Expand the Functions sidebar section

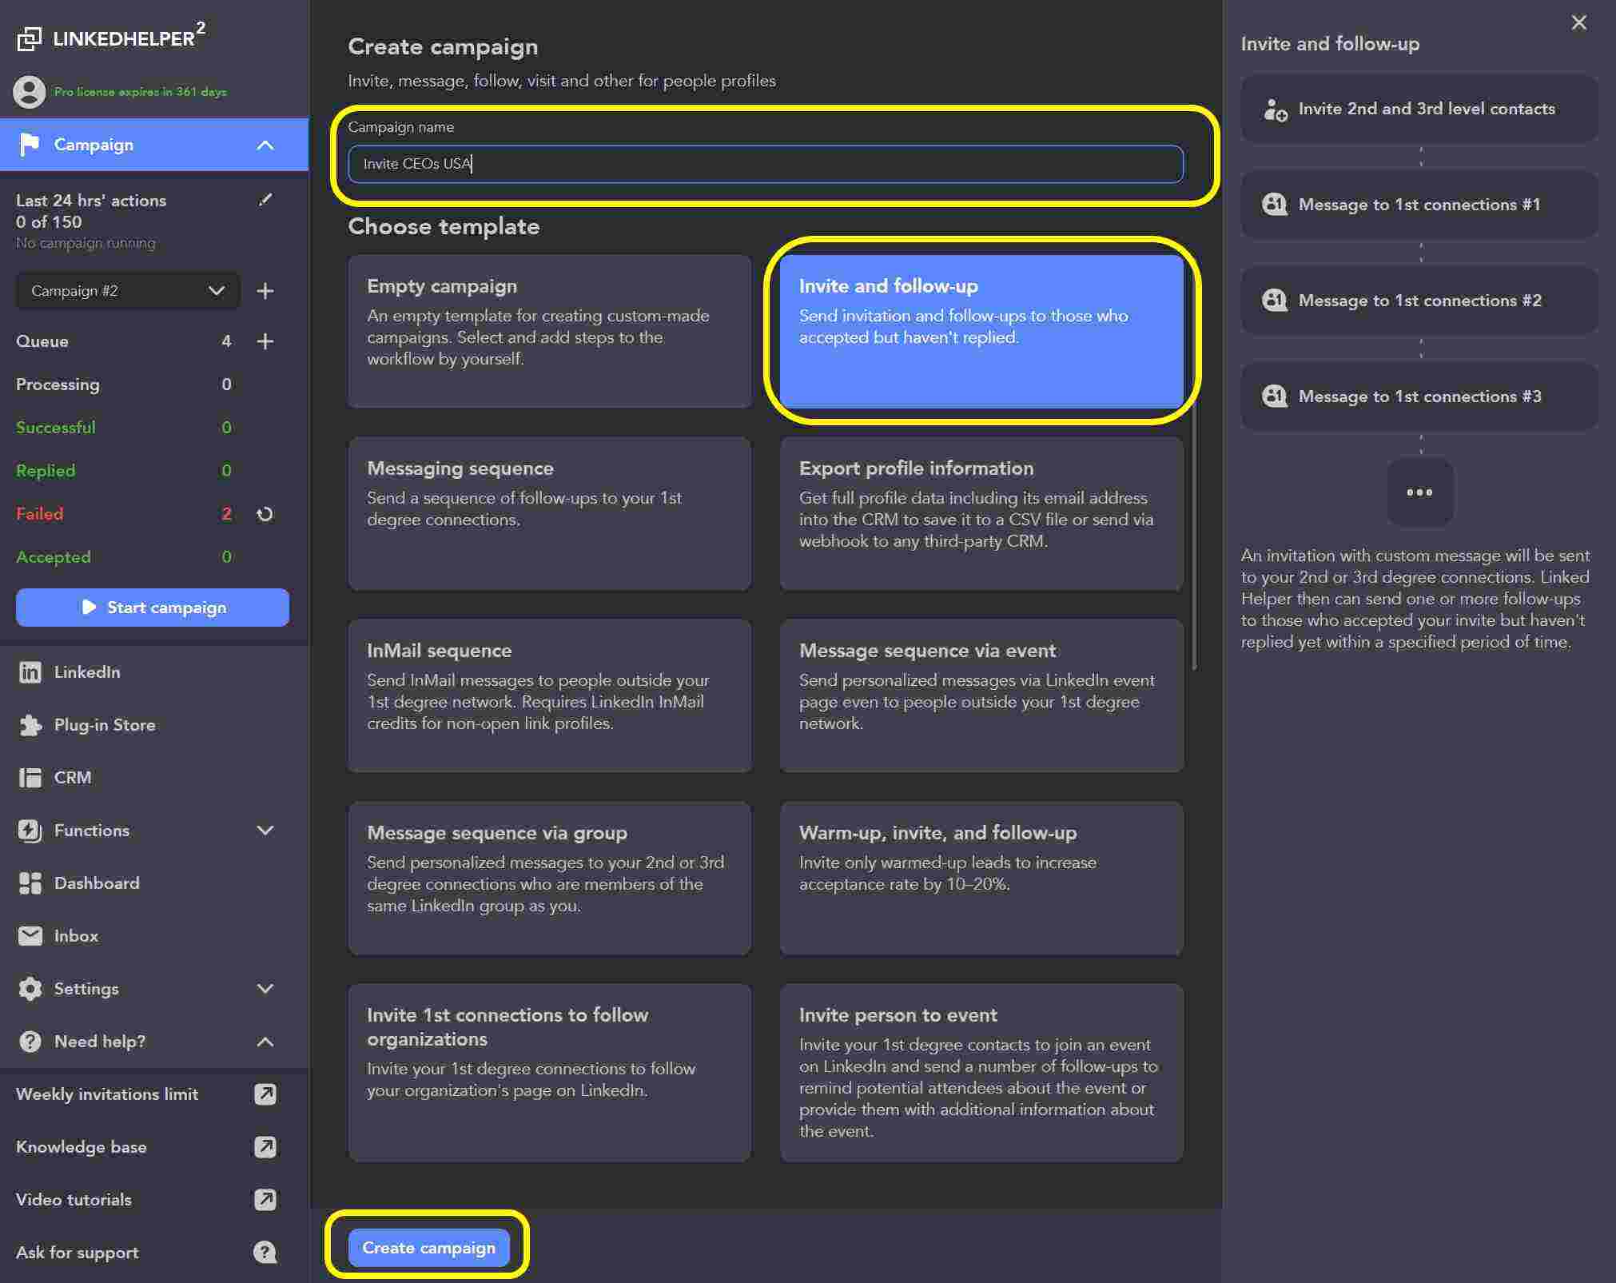click(x=265, y=831)
